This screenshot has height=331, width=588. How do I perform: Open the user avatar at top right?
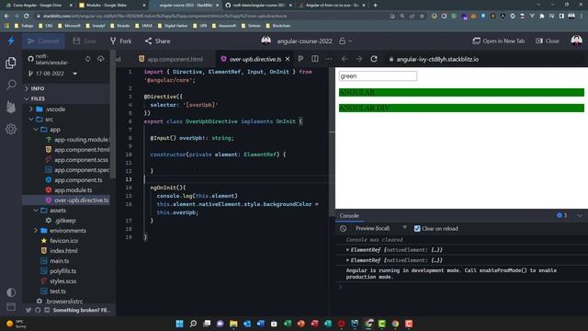[576, 40]
